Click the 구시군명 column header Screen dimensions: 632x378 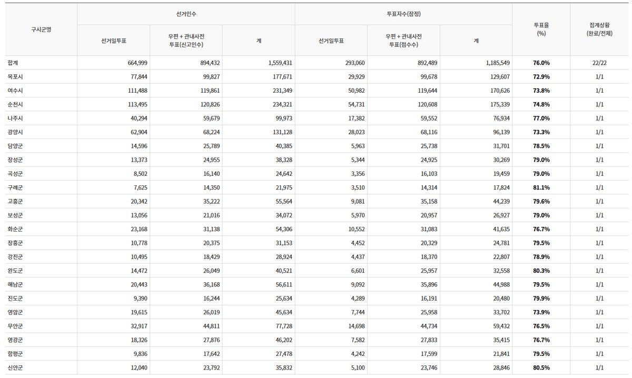pos(41,29)
